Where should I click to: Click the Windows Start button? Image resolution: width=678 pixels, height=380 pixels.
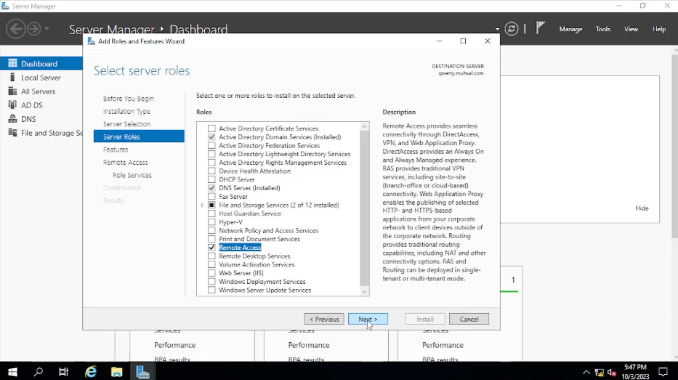[x=12, y=371]
